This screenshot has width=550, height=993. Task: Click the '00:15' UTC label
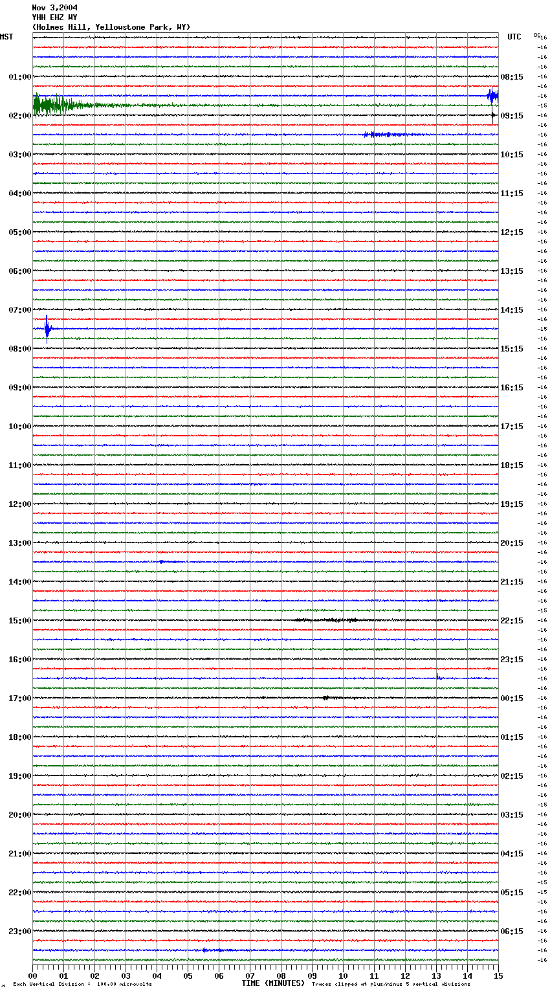click(x=512, y=698)
